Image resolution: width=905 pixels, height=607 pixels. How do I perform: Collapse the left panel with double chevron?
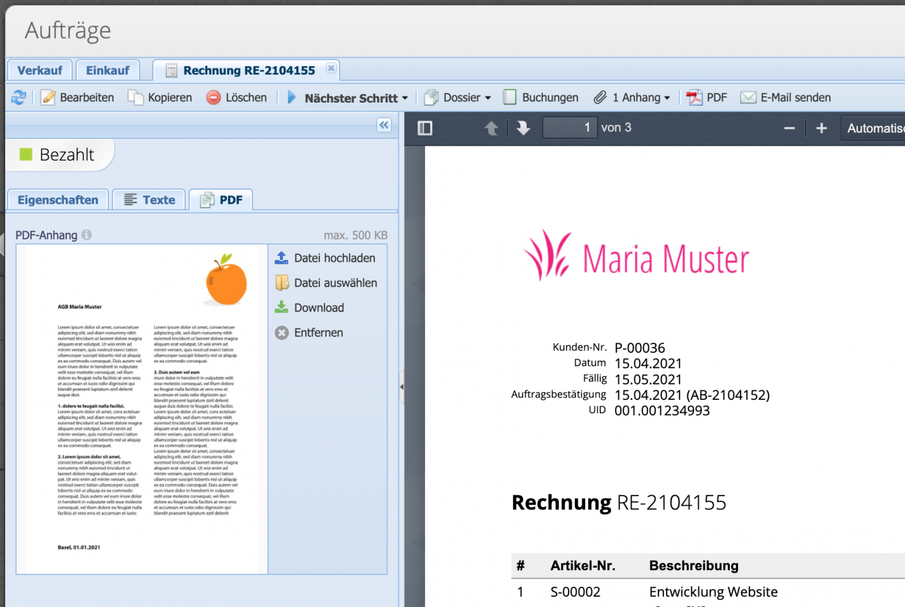click(384, 125)
